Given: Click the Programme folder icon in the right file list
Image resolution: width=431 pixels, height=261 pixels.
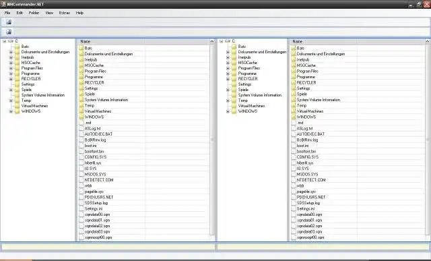Looking at the screenshot, I should pos(294,77).
